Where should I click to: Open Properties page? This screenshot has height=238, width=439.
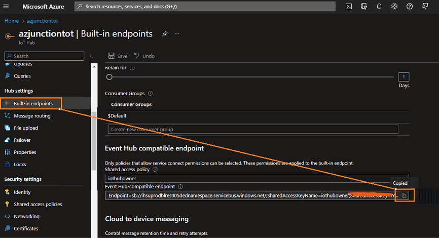click(x=25, y=152)
